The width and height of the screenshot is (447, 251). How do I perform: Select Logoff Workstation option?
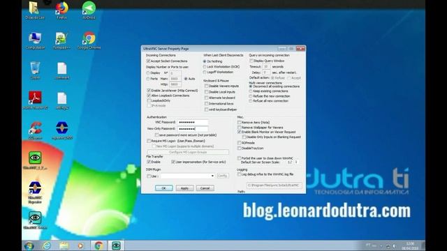[205, 72]
